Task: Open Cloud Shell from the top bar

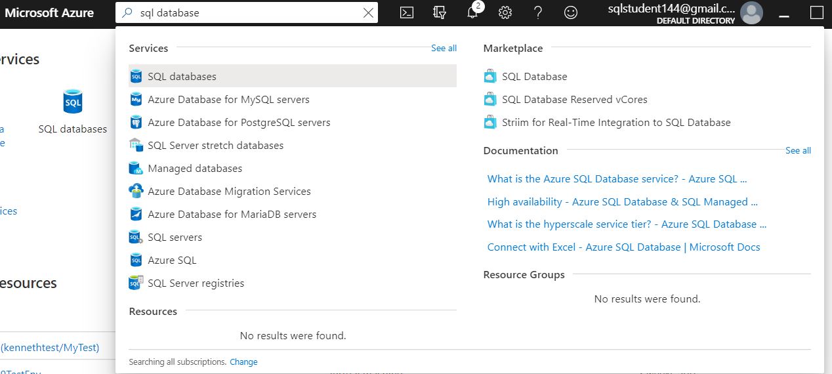Action: (407, 12)
